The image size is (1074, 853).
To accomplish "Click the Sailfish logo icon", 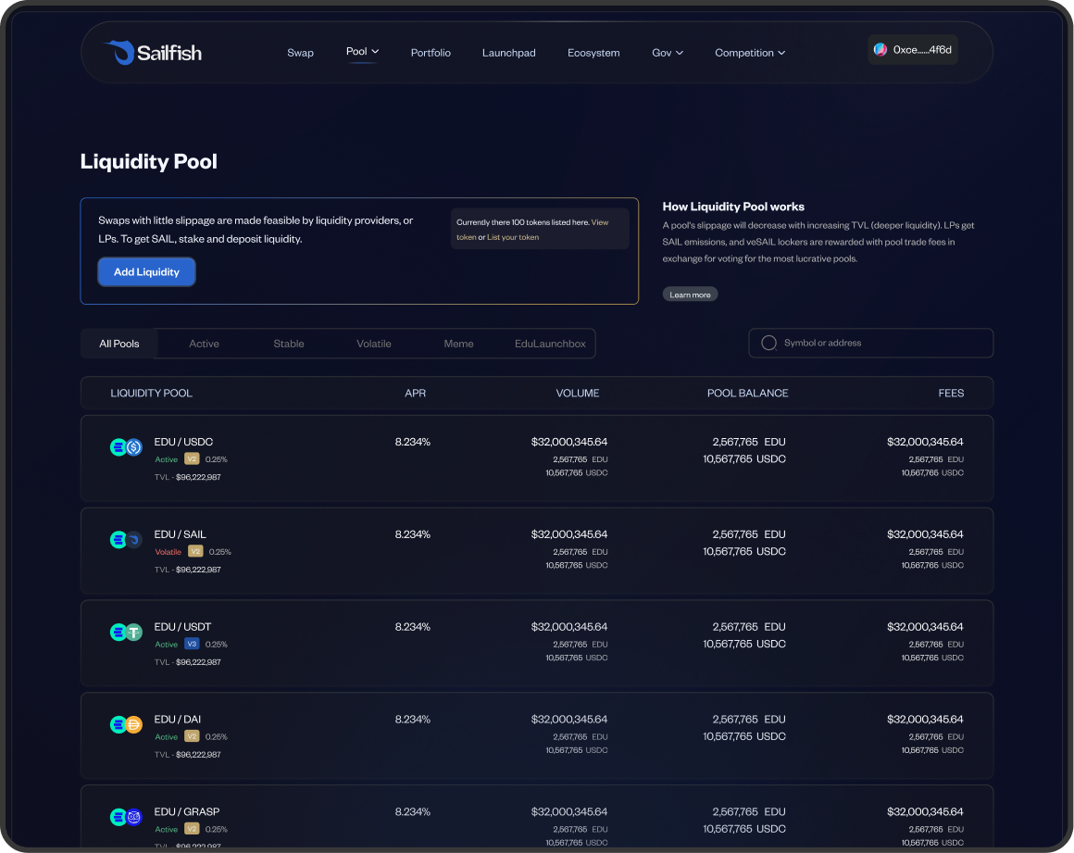I will tap(119, 53).
